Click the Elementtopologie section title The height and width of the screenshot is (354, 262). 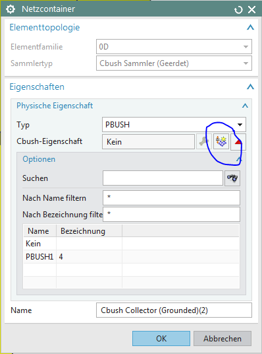(x=45, y=27)
